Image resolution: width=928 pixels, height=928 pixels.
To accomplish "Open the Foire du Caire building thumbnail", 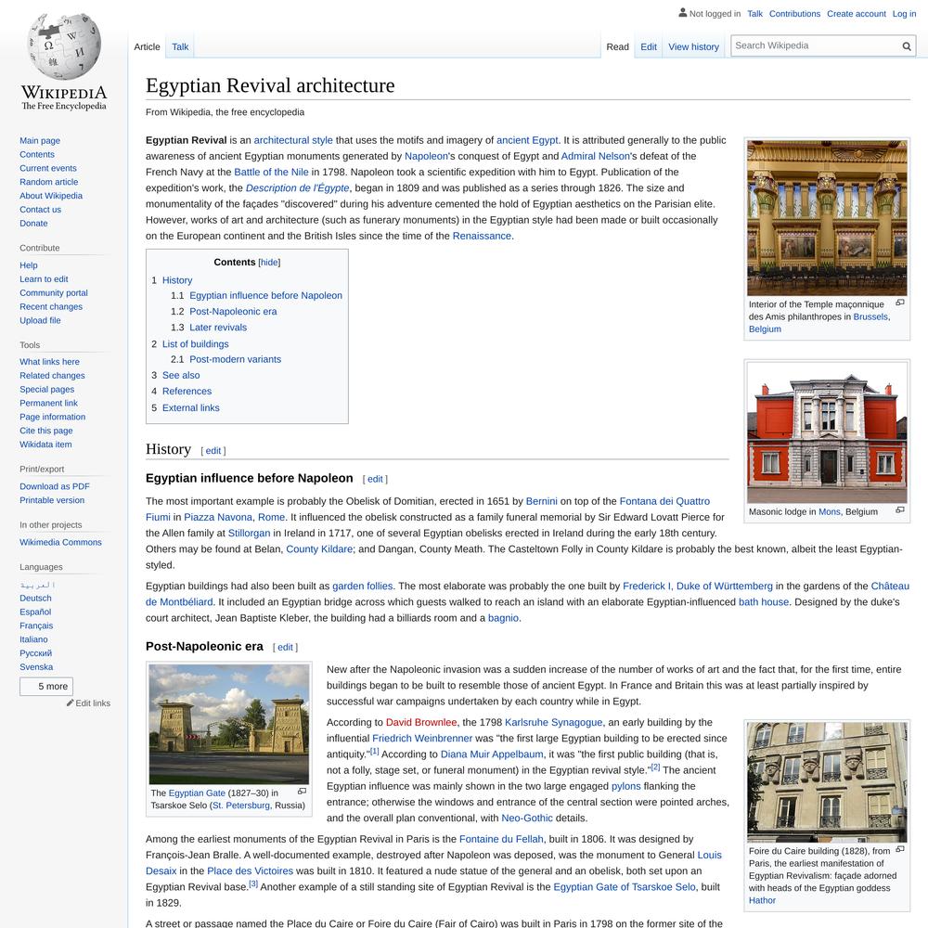I will [x=827, y=781].
